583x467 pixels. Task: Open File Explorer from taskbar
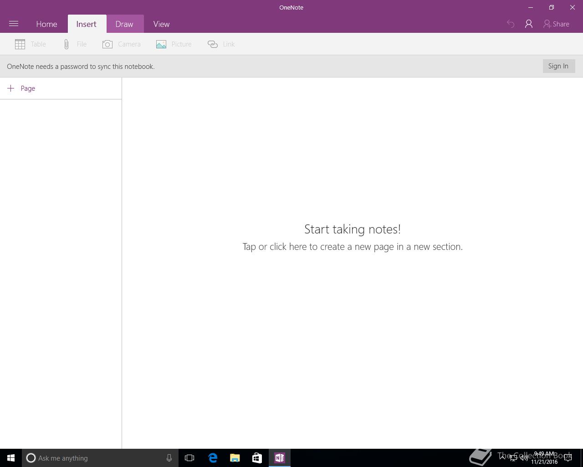235,458
